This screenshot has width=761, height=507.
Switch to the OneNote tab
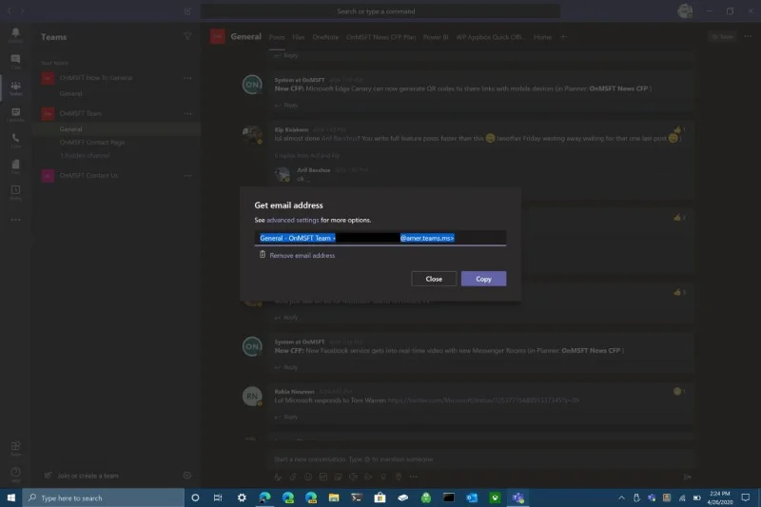pos(325,37)
